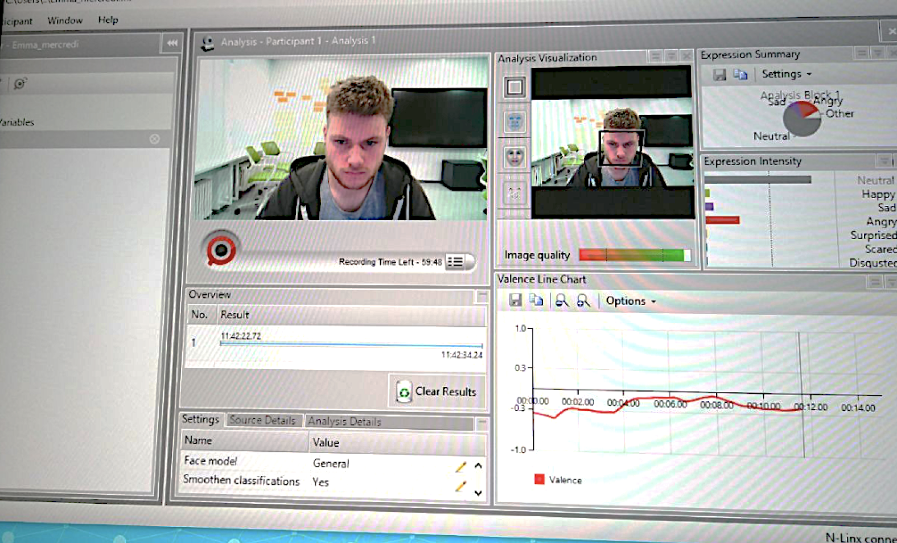The image size is (897, 543).
Task: Open the Participant menu
Action: click(16, 22)
